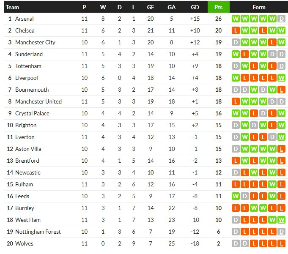Click Brighton's orange loss form badge
The width and height of the screenshot is (288, 254).
273,125
